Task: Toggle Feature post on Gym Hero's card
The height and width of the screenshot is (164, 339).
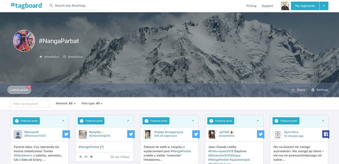Action: click(x=286, y=121)
